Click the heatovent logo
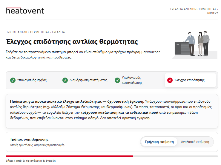Image resolution: width=221 pixels, height=165 pixels. click(x=25, y=11)
